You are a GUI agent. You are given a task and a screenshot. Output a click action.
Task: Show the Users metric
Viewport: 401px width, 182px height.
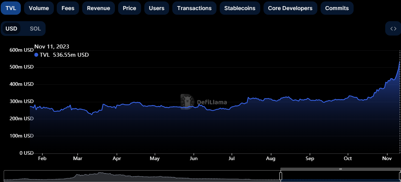click(x=157, y=8)
